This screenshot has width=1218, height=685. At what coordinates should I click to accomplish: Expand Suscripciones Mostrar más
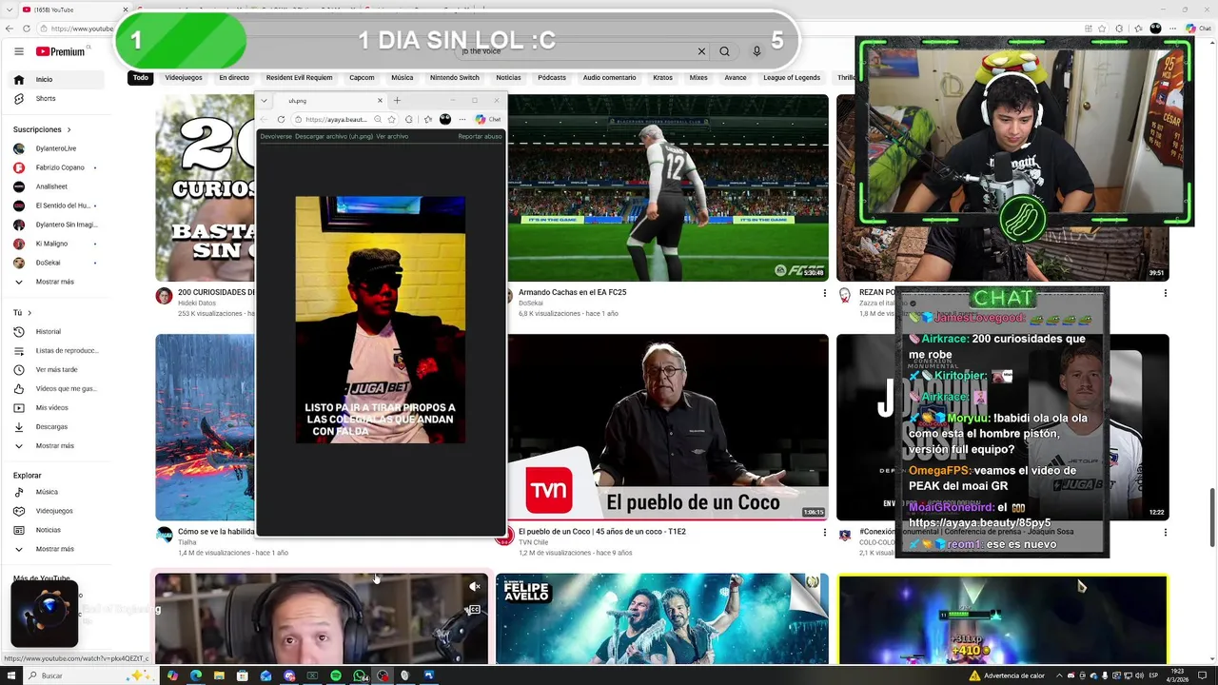click(x=54, y=282)
